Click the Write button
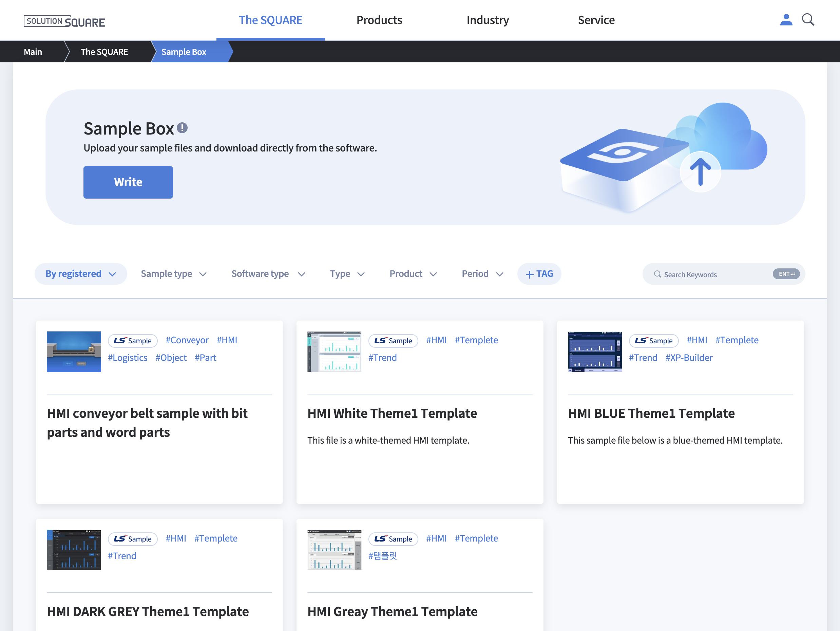The height and width of the screenshot is (631, 840). point(128,182)
